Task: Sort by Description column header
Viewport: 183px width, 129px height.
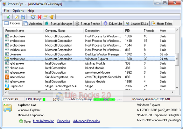Action: [103, 31]
